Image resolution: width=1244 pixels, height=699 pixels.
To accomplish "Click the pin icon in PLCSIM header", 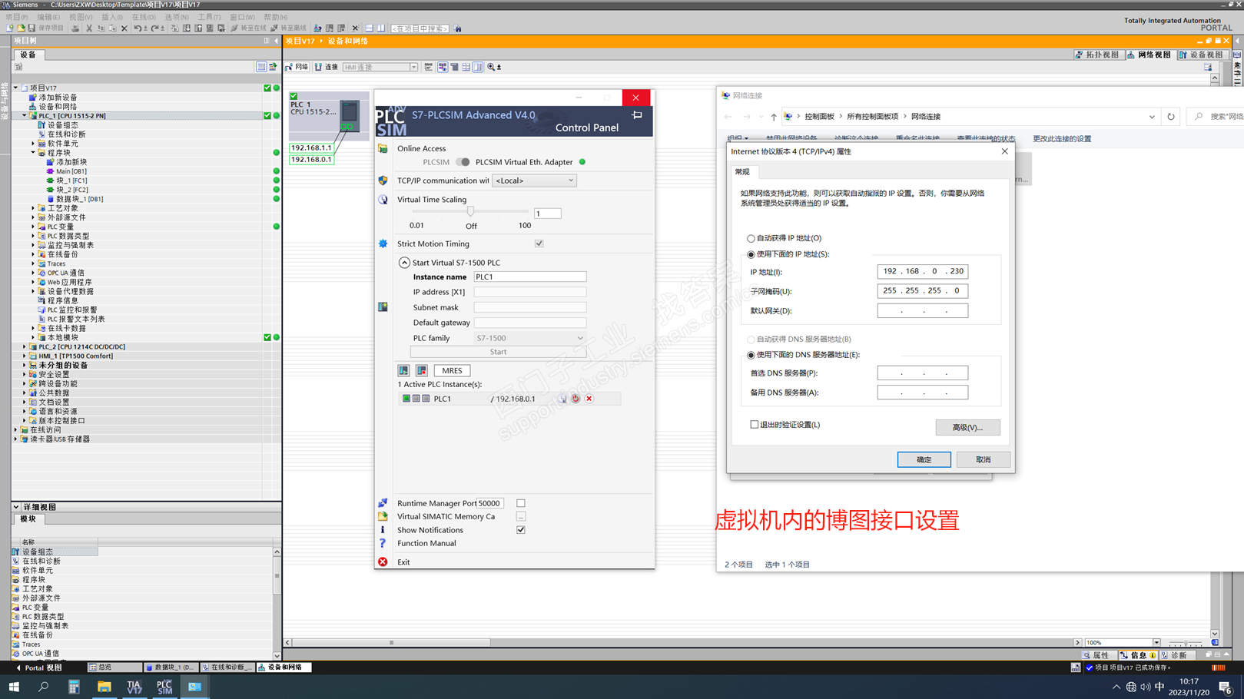I will [x=637, y=115].
